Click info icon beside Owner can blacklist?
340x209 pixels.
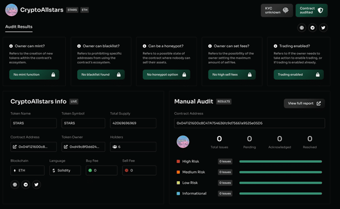[79, 46]
